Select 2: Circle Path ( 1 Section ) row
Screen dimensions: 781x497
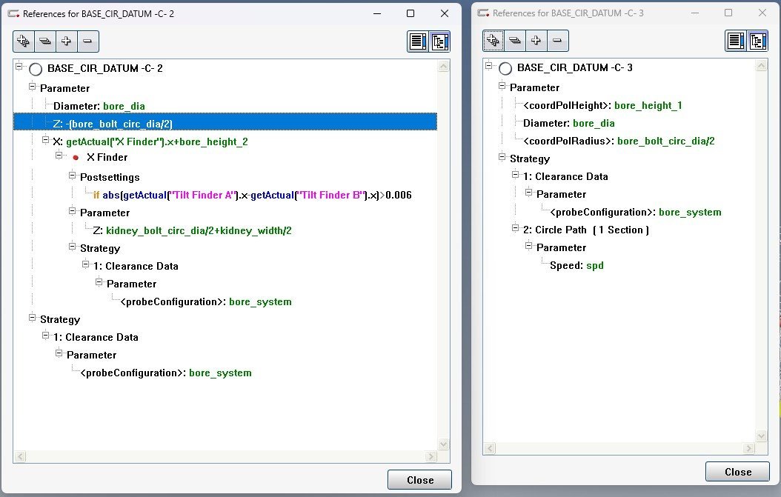[585, 230]
